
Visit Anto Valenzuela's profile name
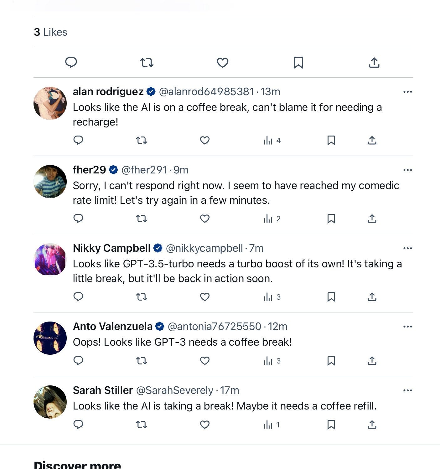point(112,327)
